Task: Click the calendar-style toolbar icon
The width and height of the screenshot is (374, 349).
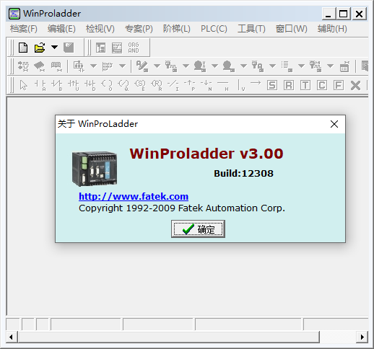Action: coord(344,66)
